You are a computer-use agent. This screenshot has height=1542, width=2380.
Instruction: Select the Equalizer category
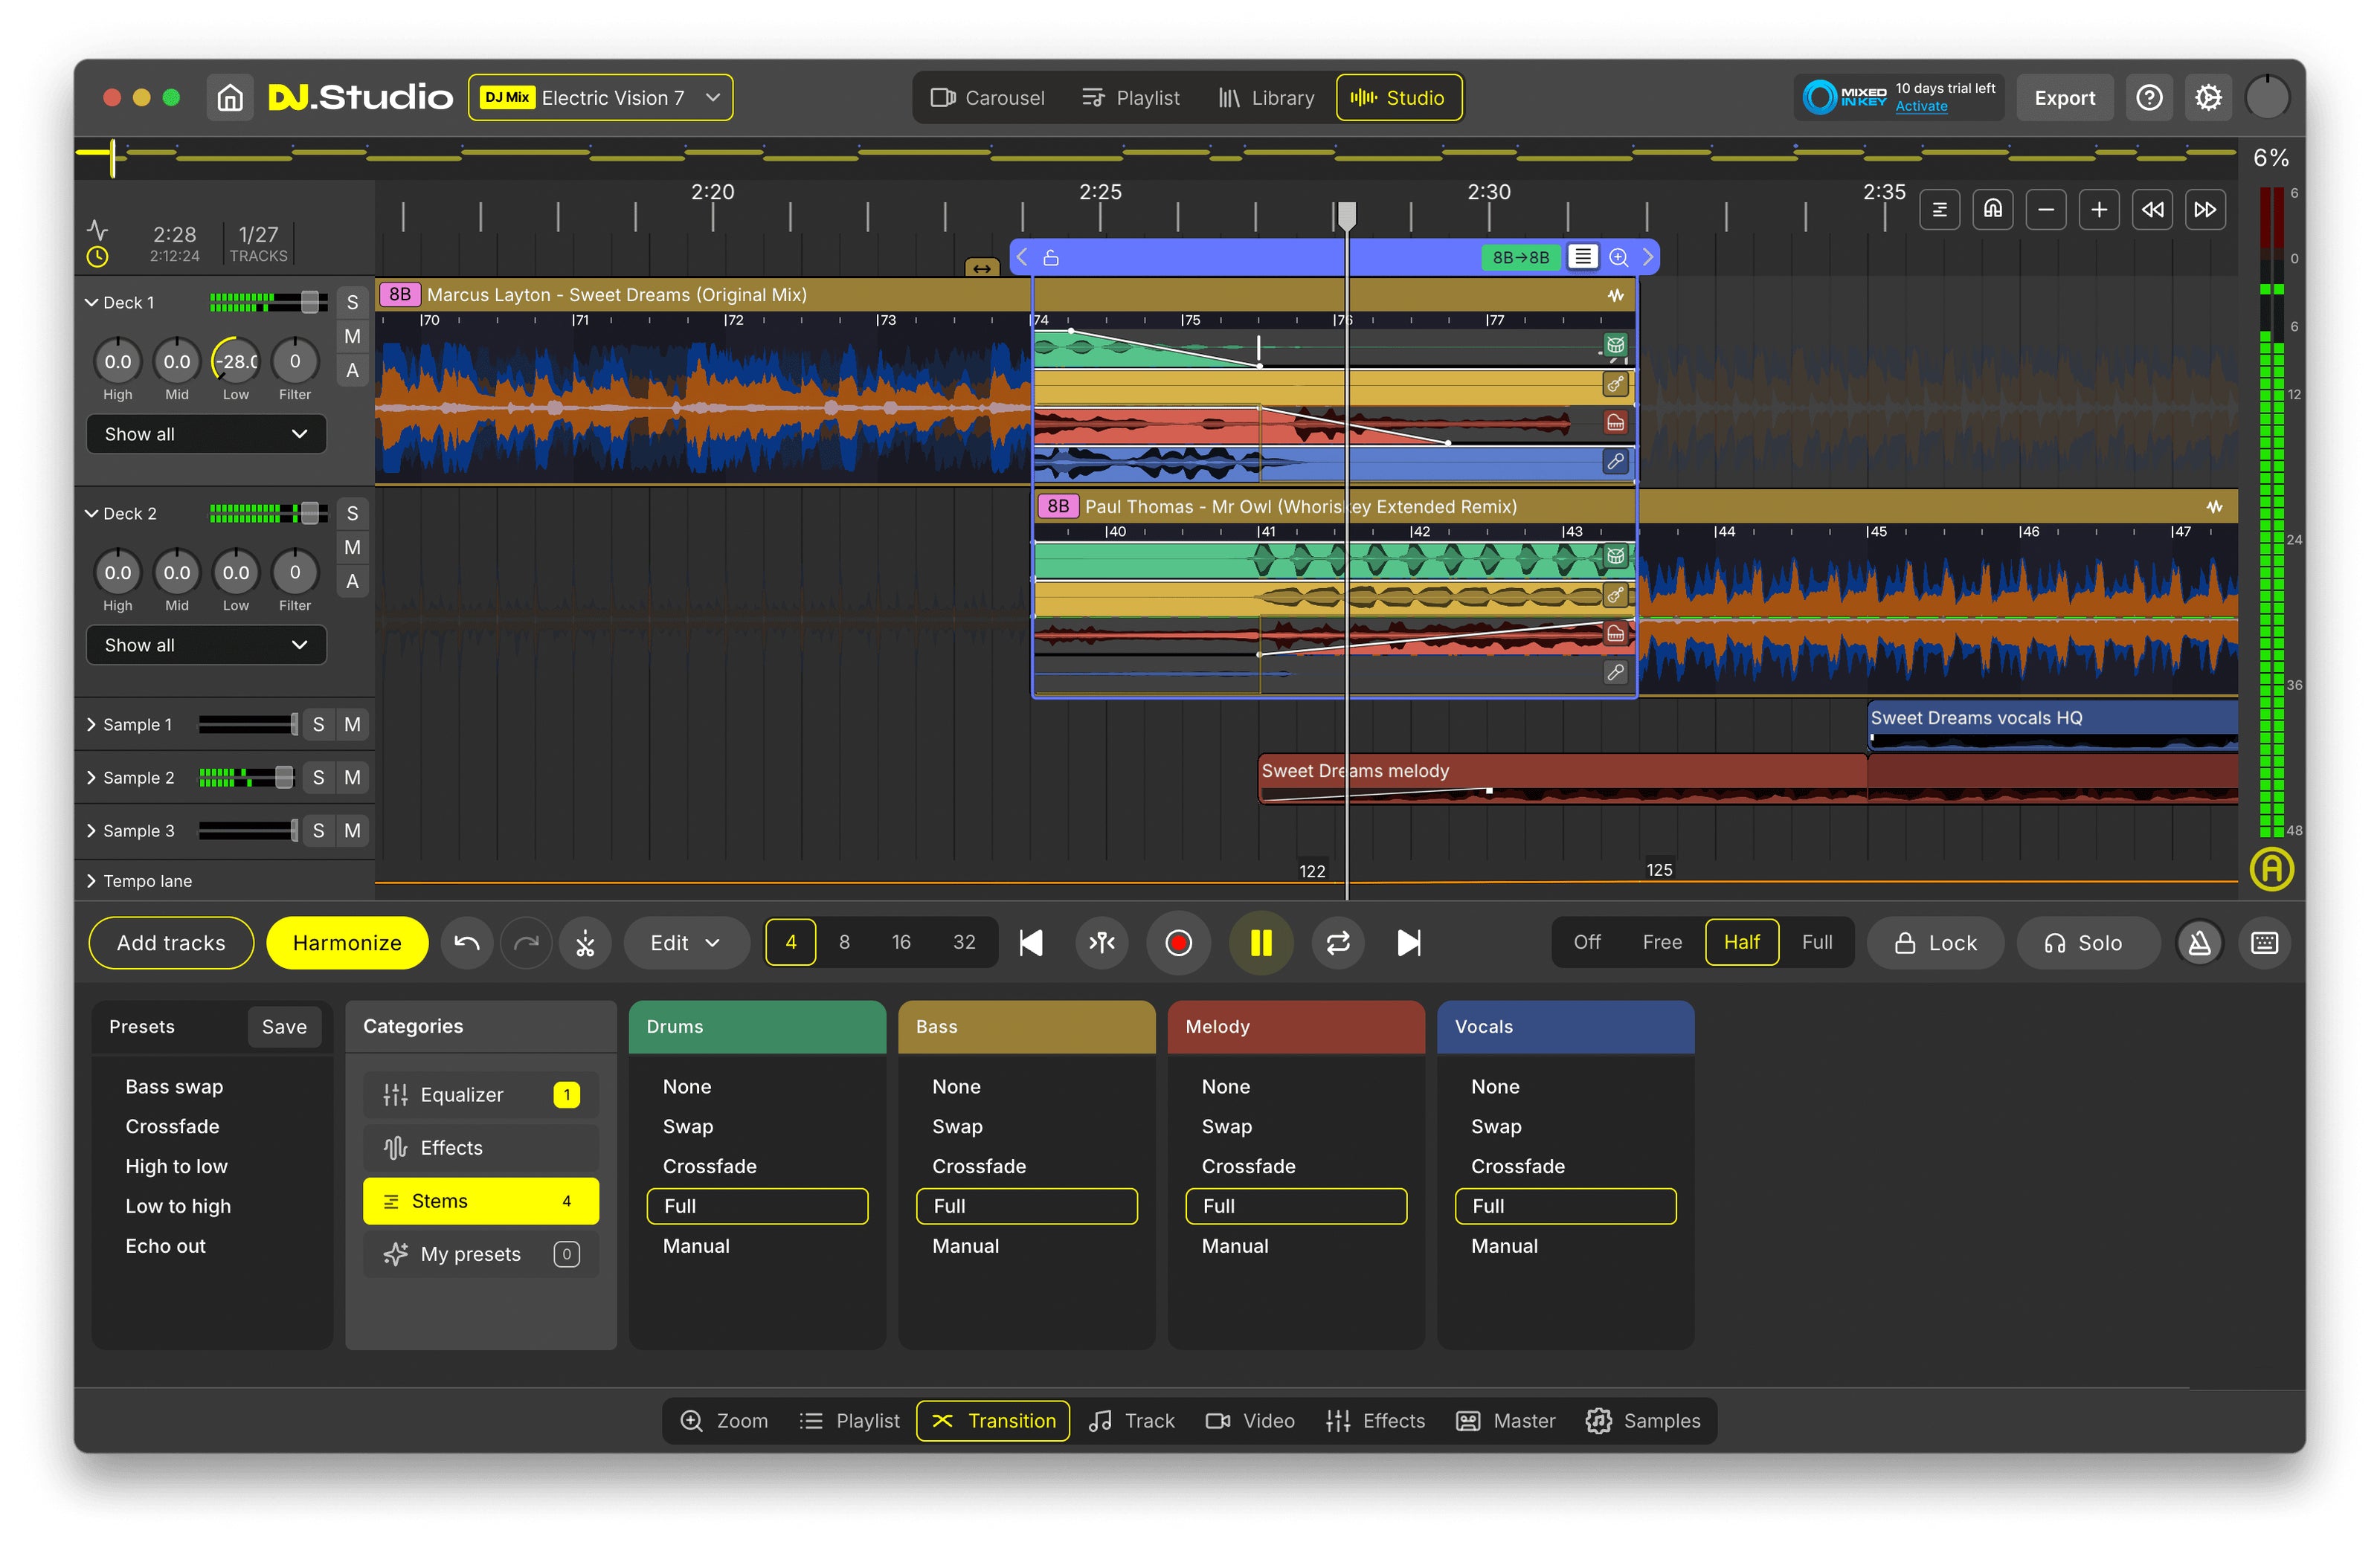[481, 1094]
